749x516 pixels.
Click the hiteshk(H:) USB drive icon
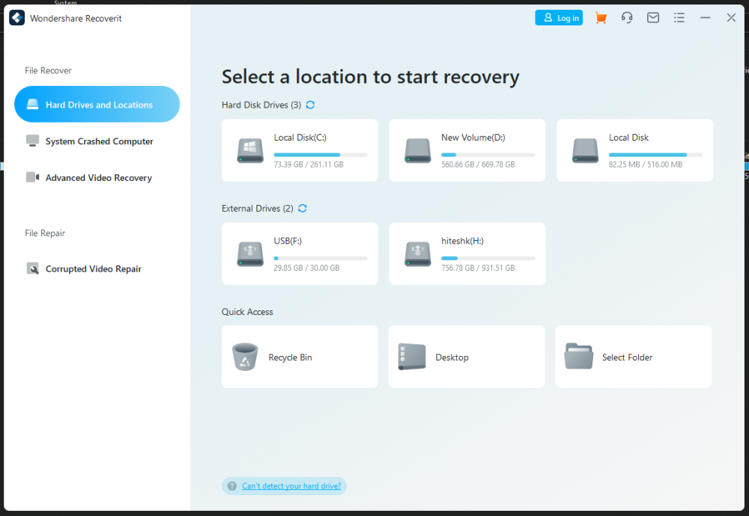click(417, 254)
